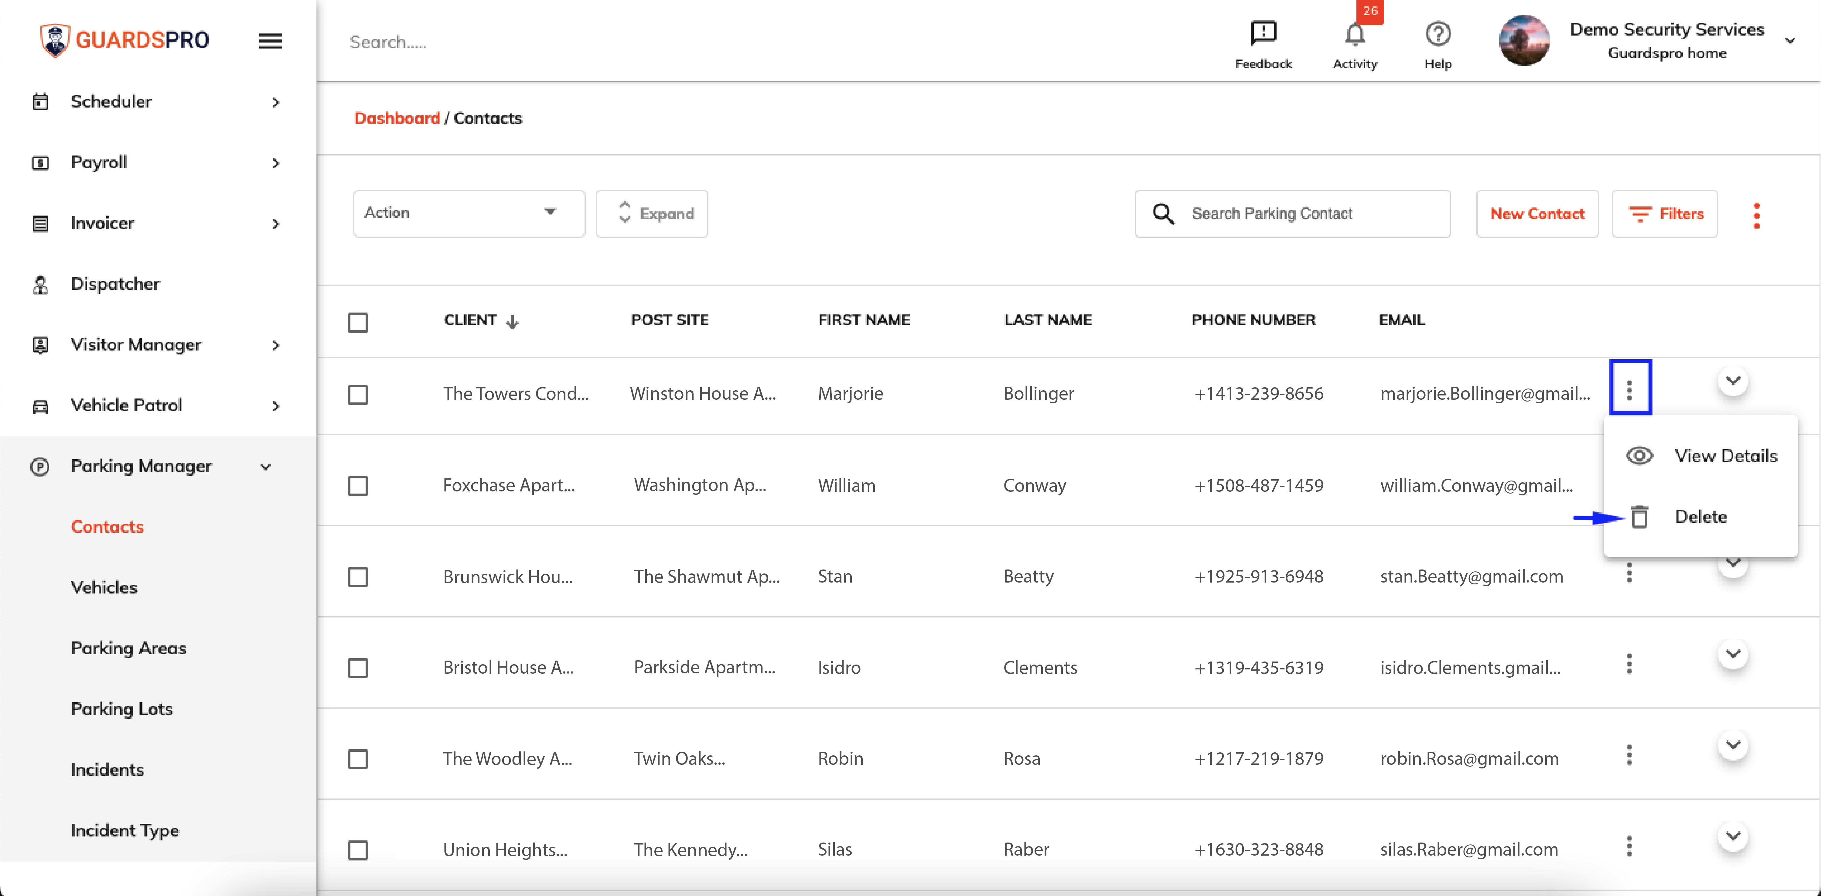Expand the Marjorie Bollinger row chevron
The image size is (1821, 896).
1733,381
